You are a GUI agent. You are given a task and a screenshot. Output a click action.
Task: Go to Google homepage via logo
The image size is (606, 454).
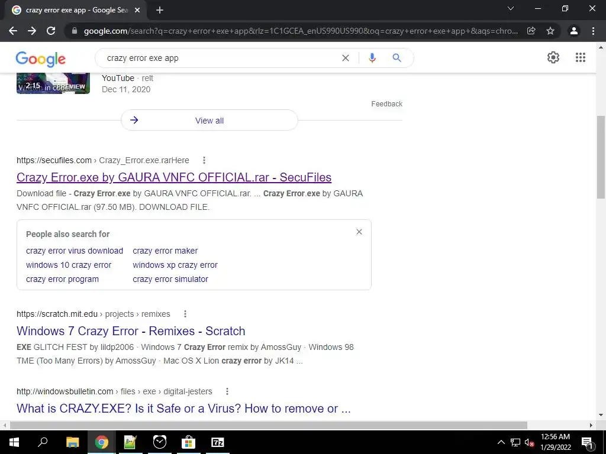coord(41,59)
